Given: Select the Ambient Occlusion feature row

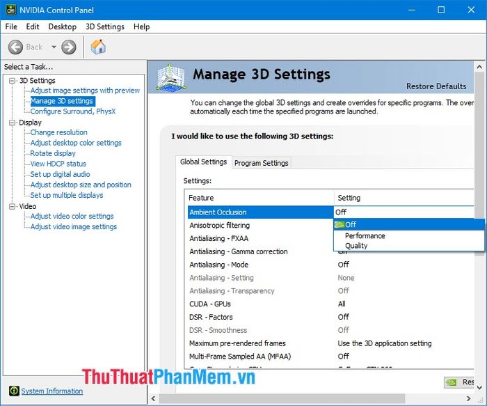Looking at the screenshot, I should tap(261, 212).
